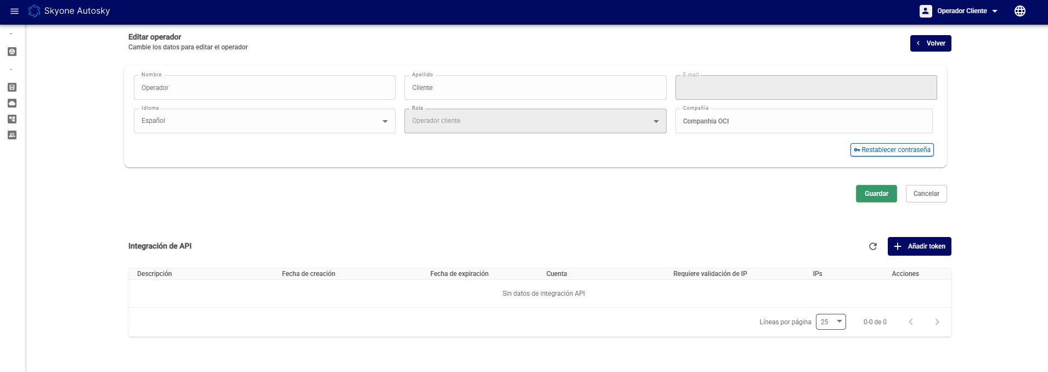Expand the Idioma dropdown showing Español
1048x372 pixels.
[x=264, y=121]
